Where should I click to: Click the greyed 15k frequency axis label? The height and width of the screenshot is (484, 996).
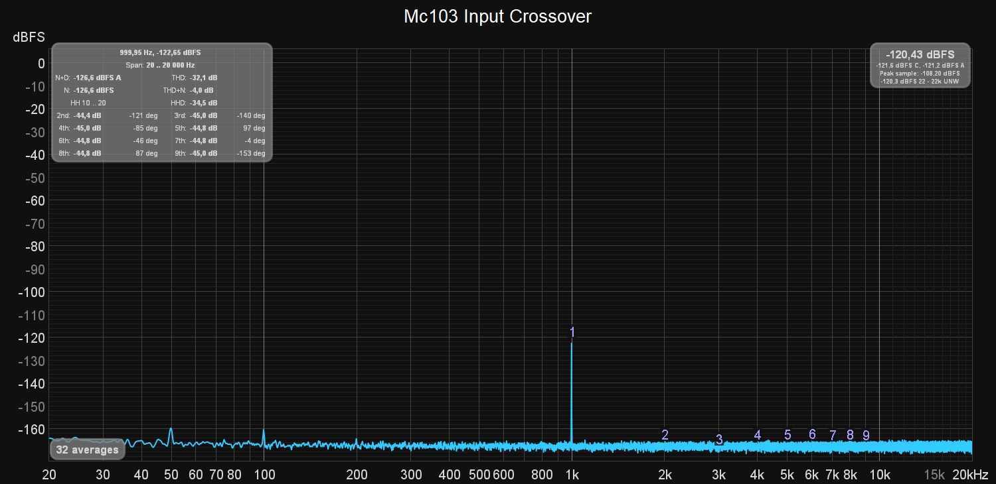coord(934,475)
